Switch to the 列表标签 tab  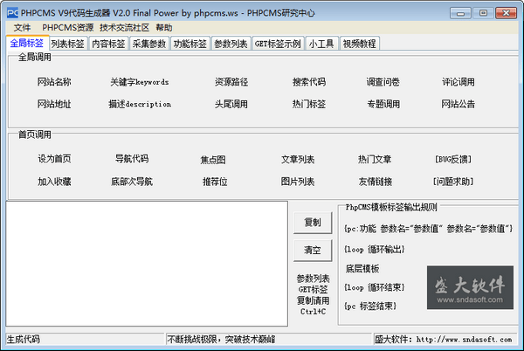[66, 44]
